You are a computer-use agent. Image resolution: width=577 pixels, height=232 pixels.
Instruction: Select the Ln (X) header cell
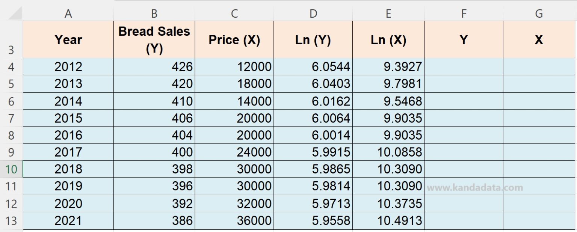pyautogui.click(x=388, y=39)
